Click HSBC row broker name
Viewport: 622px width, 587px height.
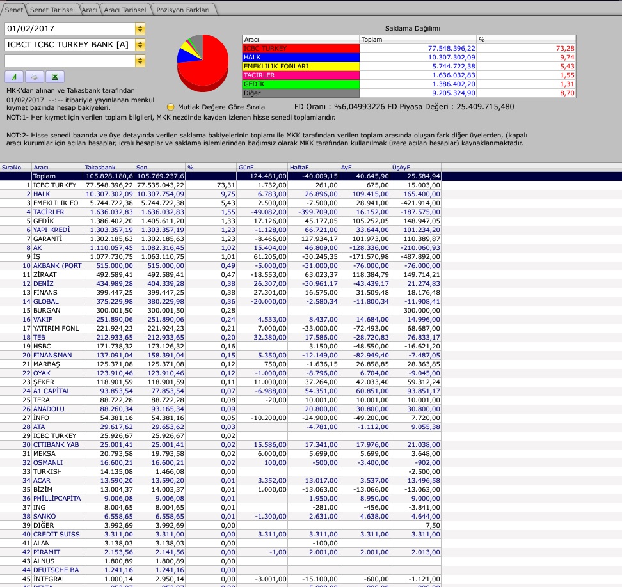(x=42, y=347)
